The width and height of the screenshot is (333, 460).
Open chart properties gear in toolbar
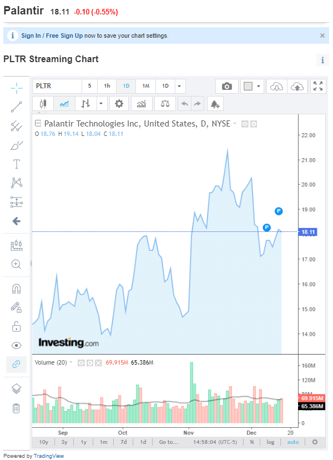pyautogui.click(x=119, y=104)
